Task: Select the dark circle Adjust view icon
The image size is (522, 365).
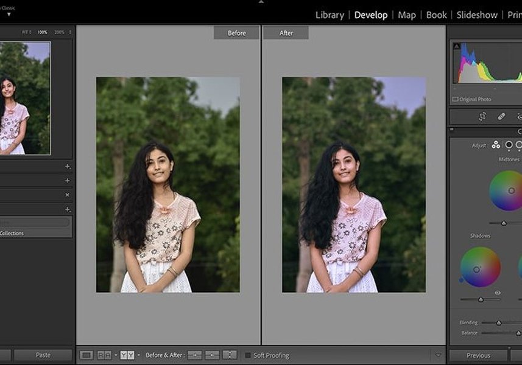Action: [x=509, y=145]
